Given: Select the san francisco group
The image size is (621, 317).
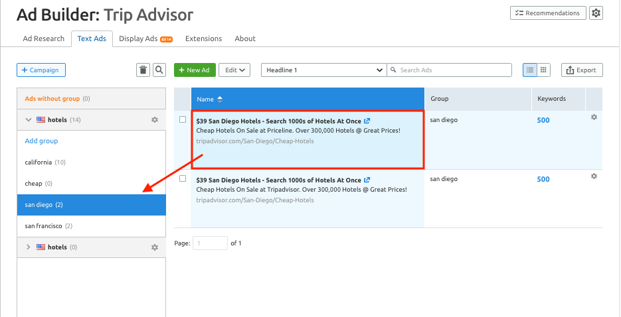Looking at the screenshot, I should (x=92, y=226).
